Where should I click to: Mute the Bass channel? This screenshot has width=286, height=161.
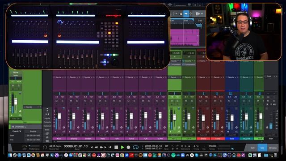click(x=229, y=101)
